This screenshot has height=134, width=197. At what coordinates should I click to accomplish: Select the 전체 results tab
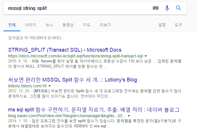(12, 25)
